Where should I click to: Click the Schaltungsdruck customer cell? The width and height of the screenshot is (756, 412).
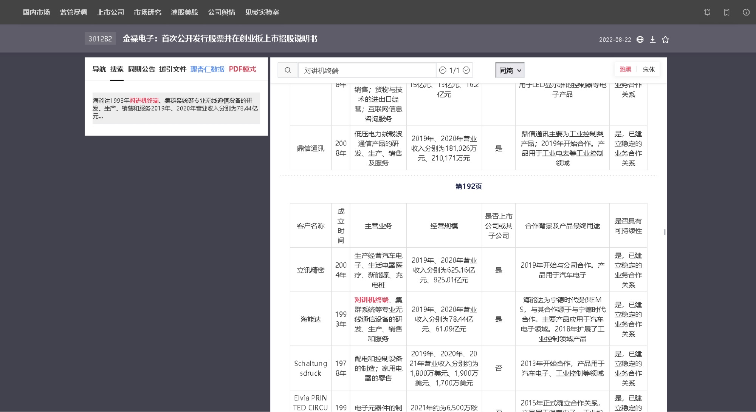tap(311, 368)
